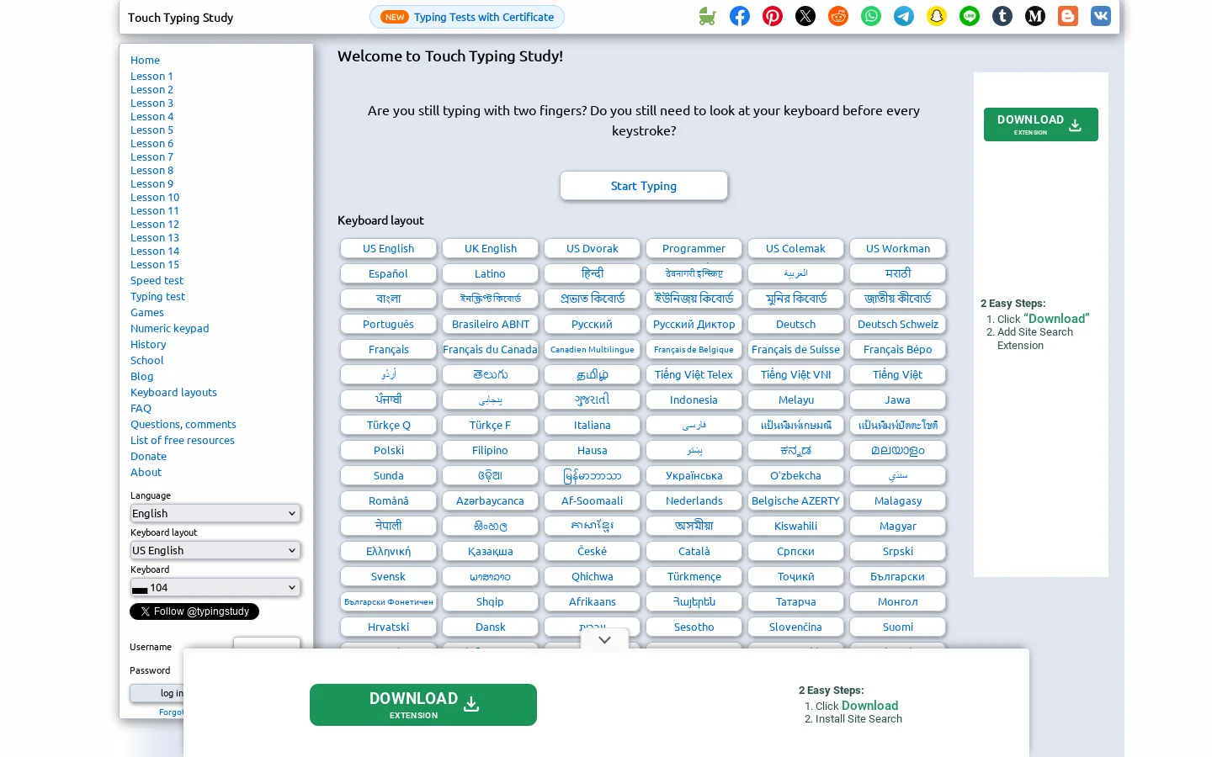
Task: Open the History page
Action: 148,344
